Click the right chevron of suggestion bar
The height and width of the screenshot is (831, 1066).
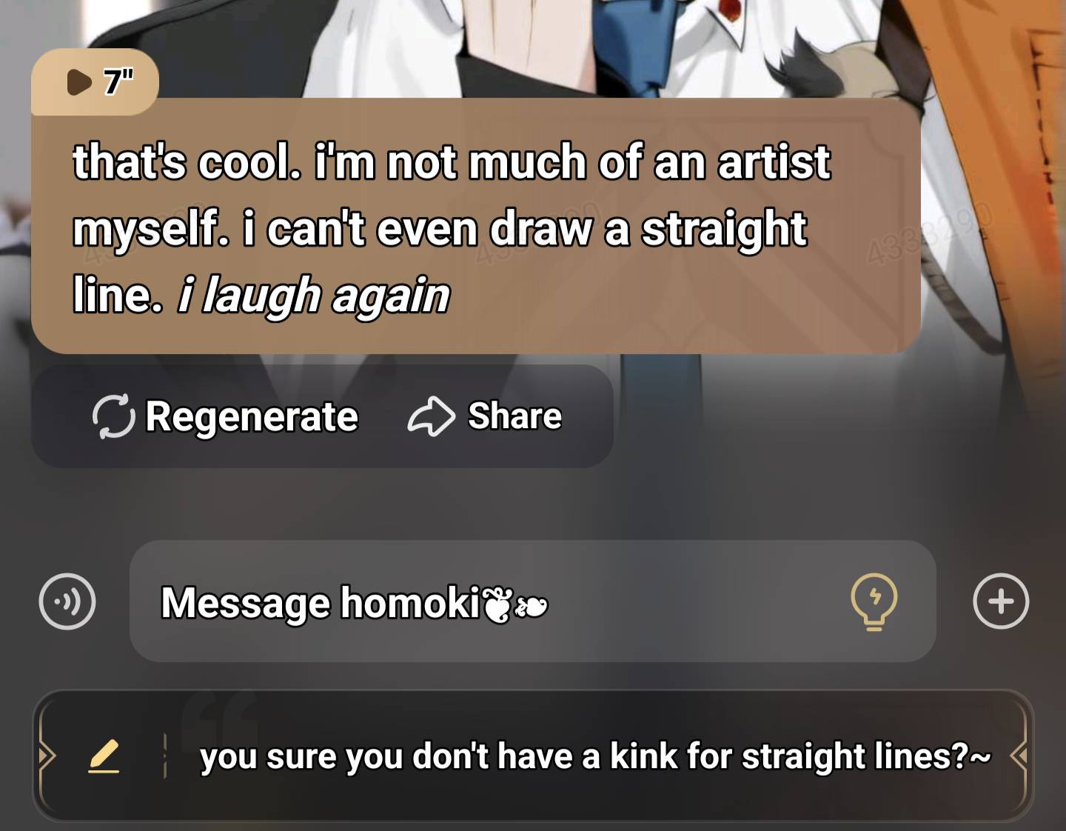tap(1019, 756)
